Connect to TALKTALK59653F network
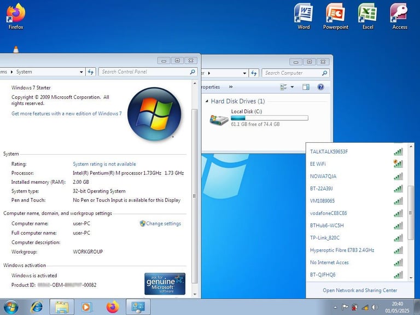420x315 pixels. click(x=356, y=151)
